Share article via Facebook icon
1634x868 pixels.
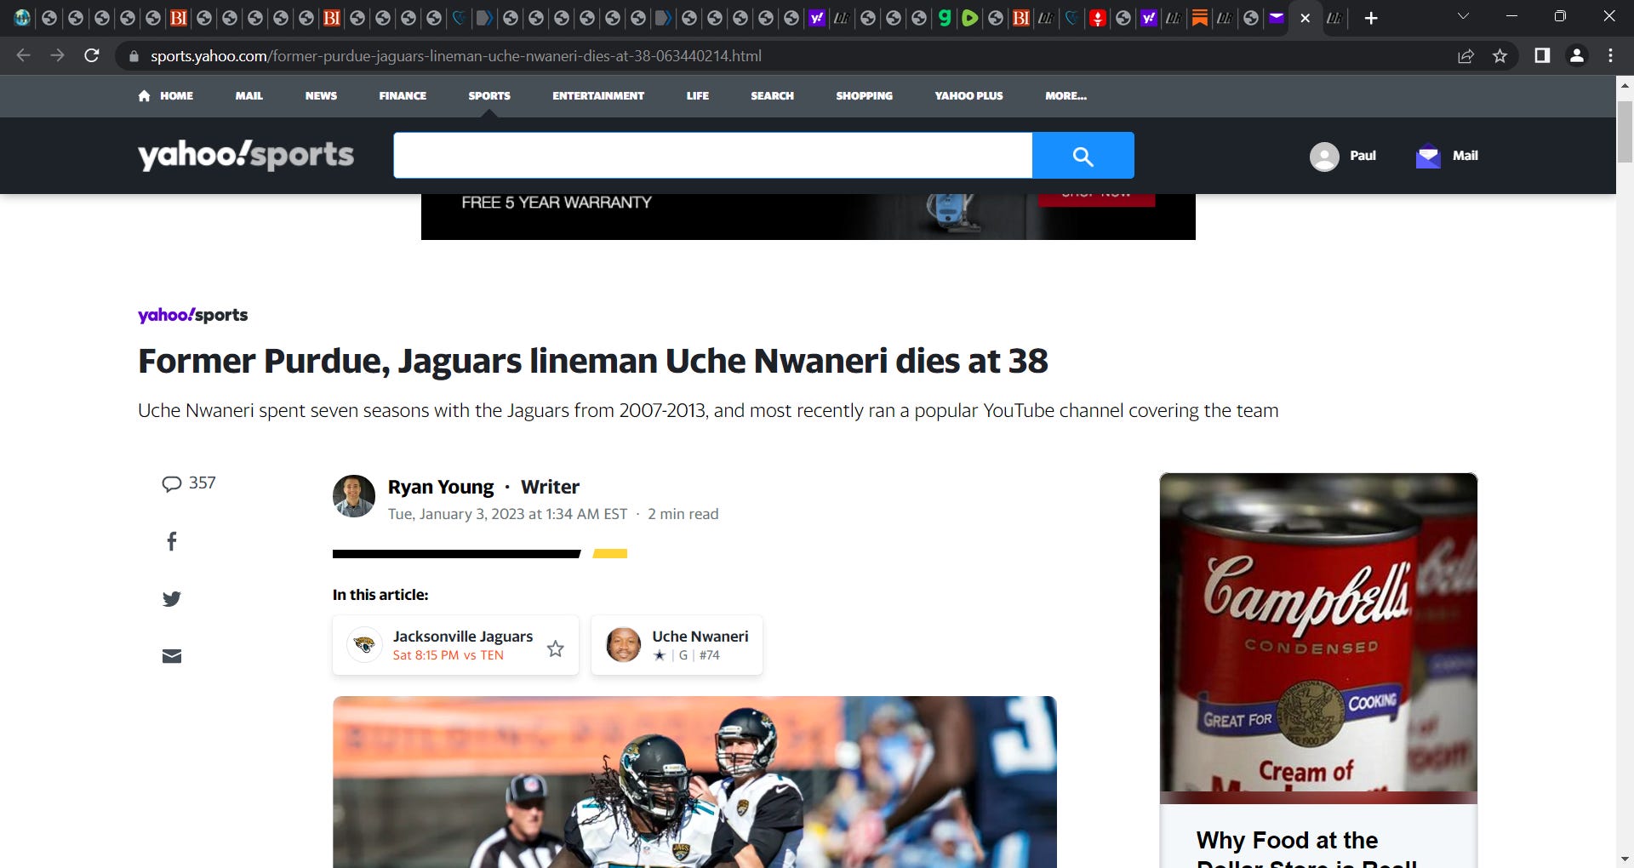tap(172, 541)
